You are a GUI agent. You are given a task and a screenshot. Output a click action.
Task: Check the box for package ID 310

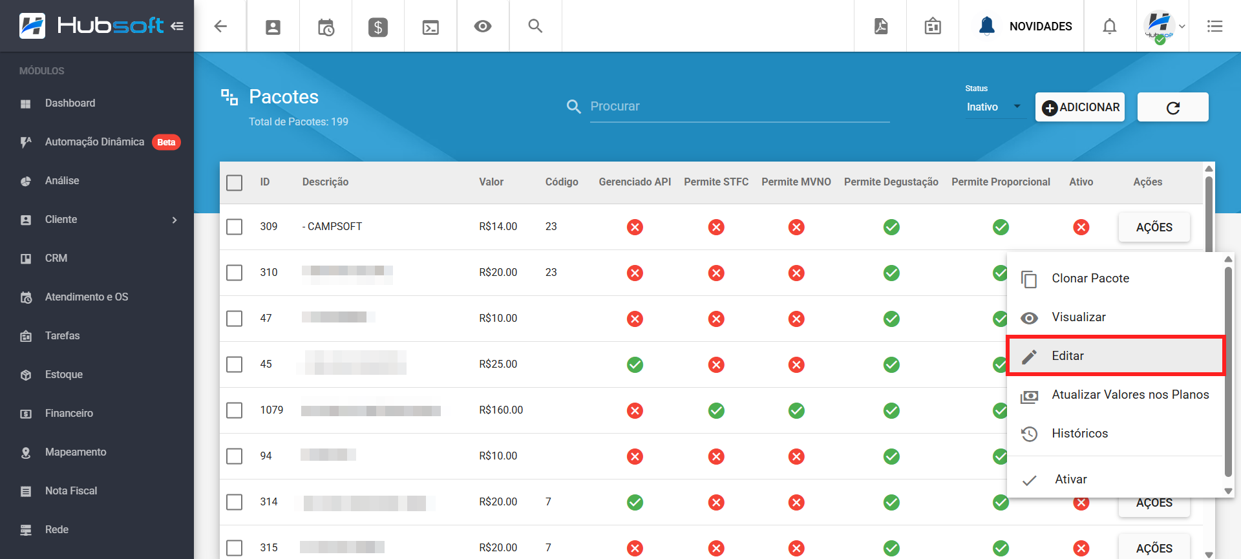click(235, 273)
